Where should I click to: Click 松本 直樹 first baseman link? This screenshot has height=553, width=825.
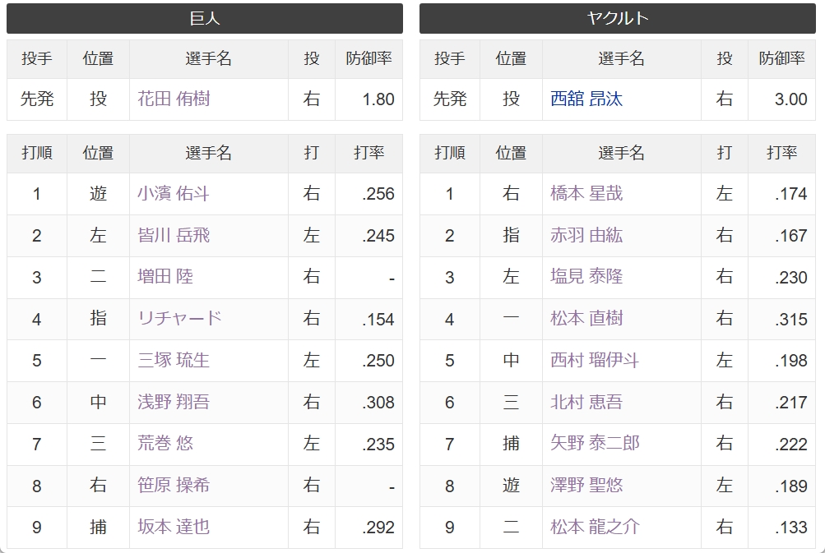586,318
